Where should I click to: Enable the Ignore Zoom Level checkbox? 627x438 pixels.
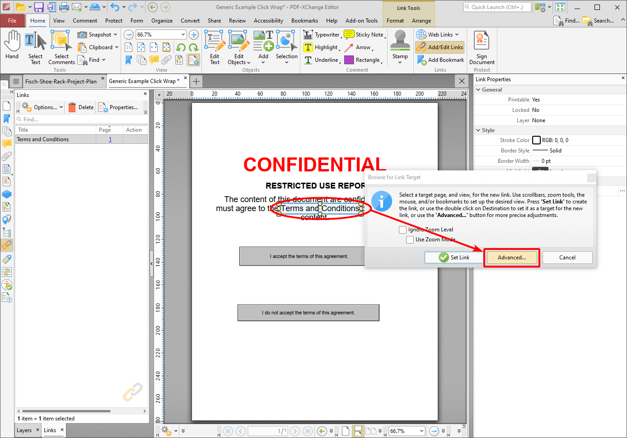(x=402, y=230)
